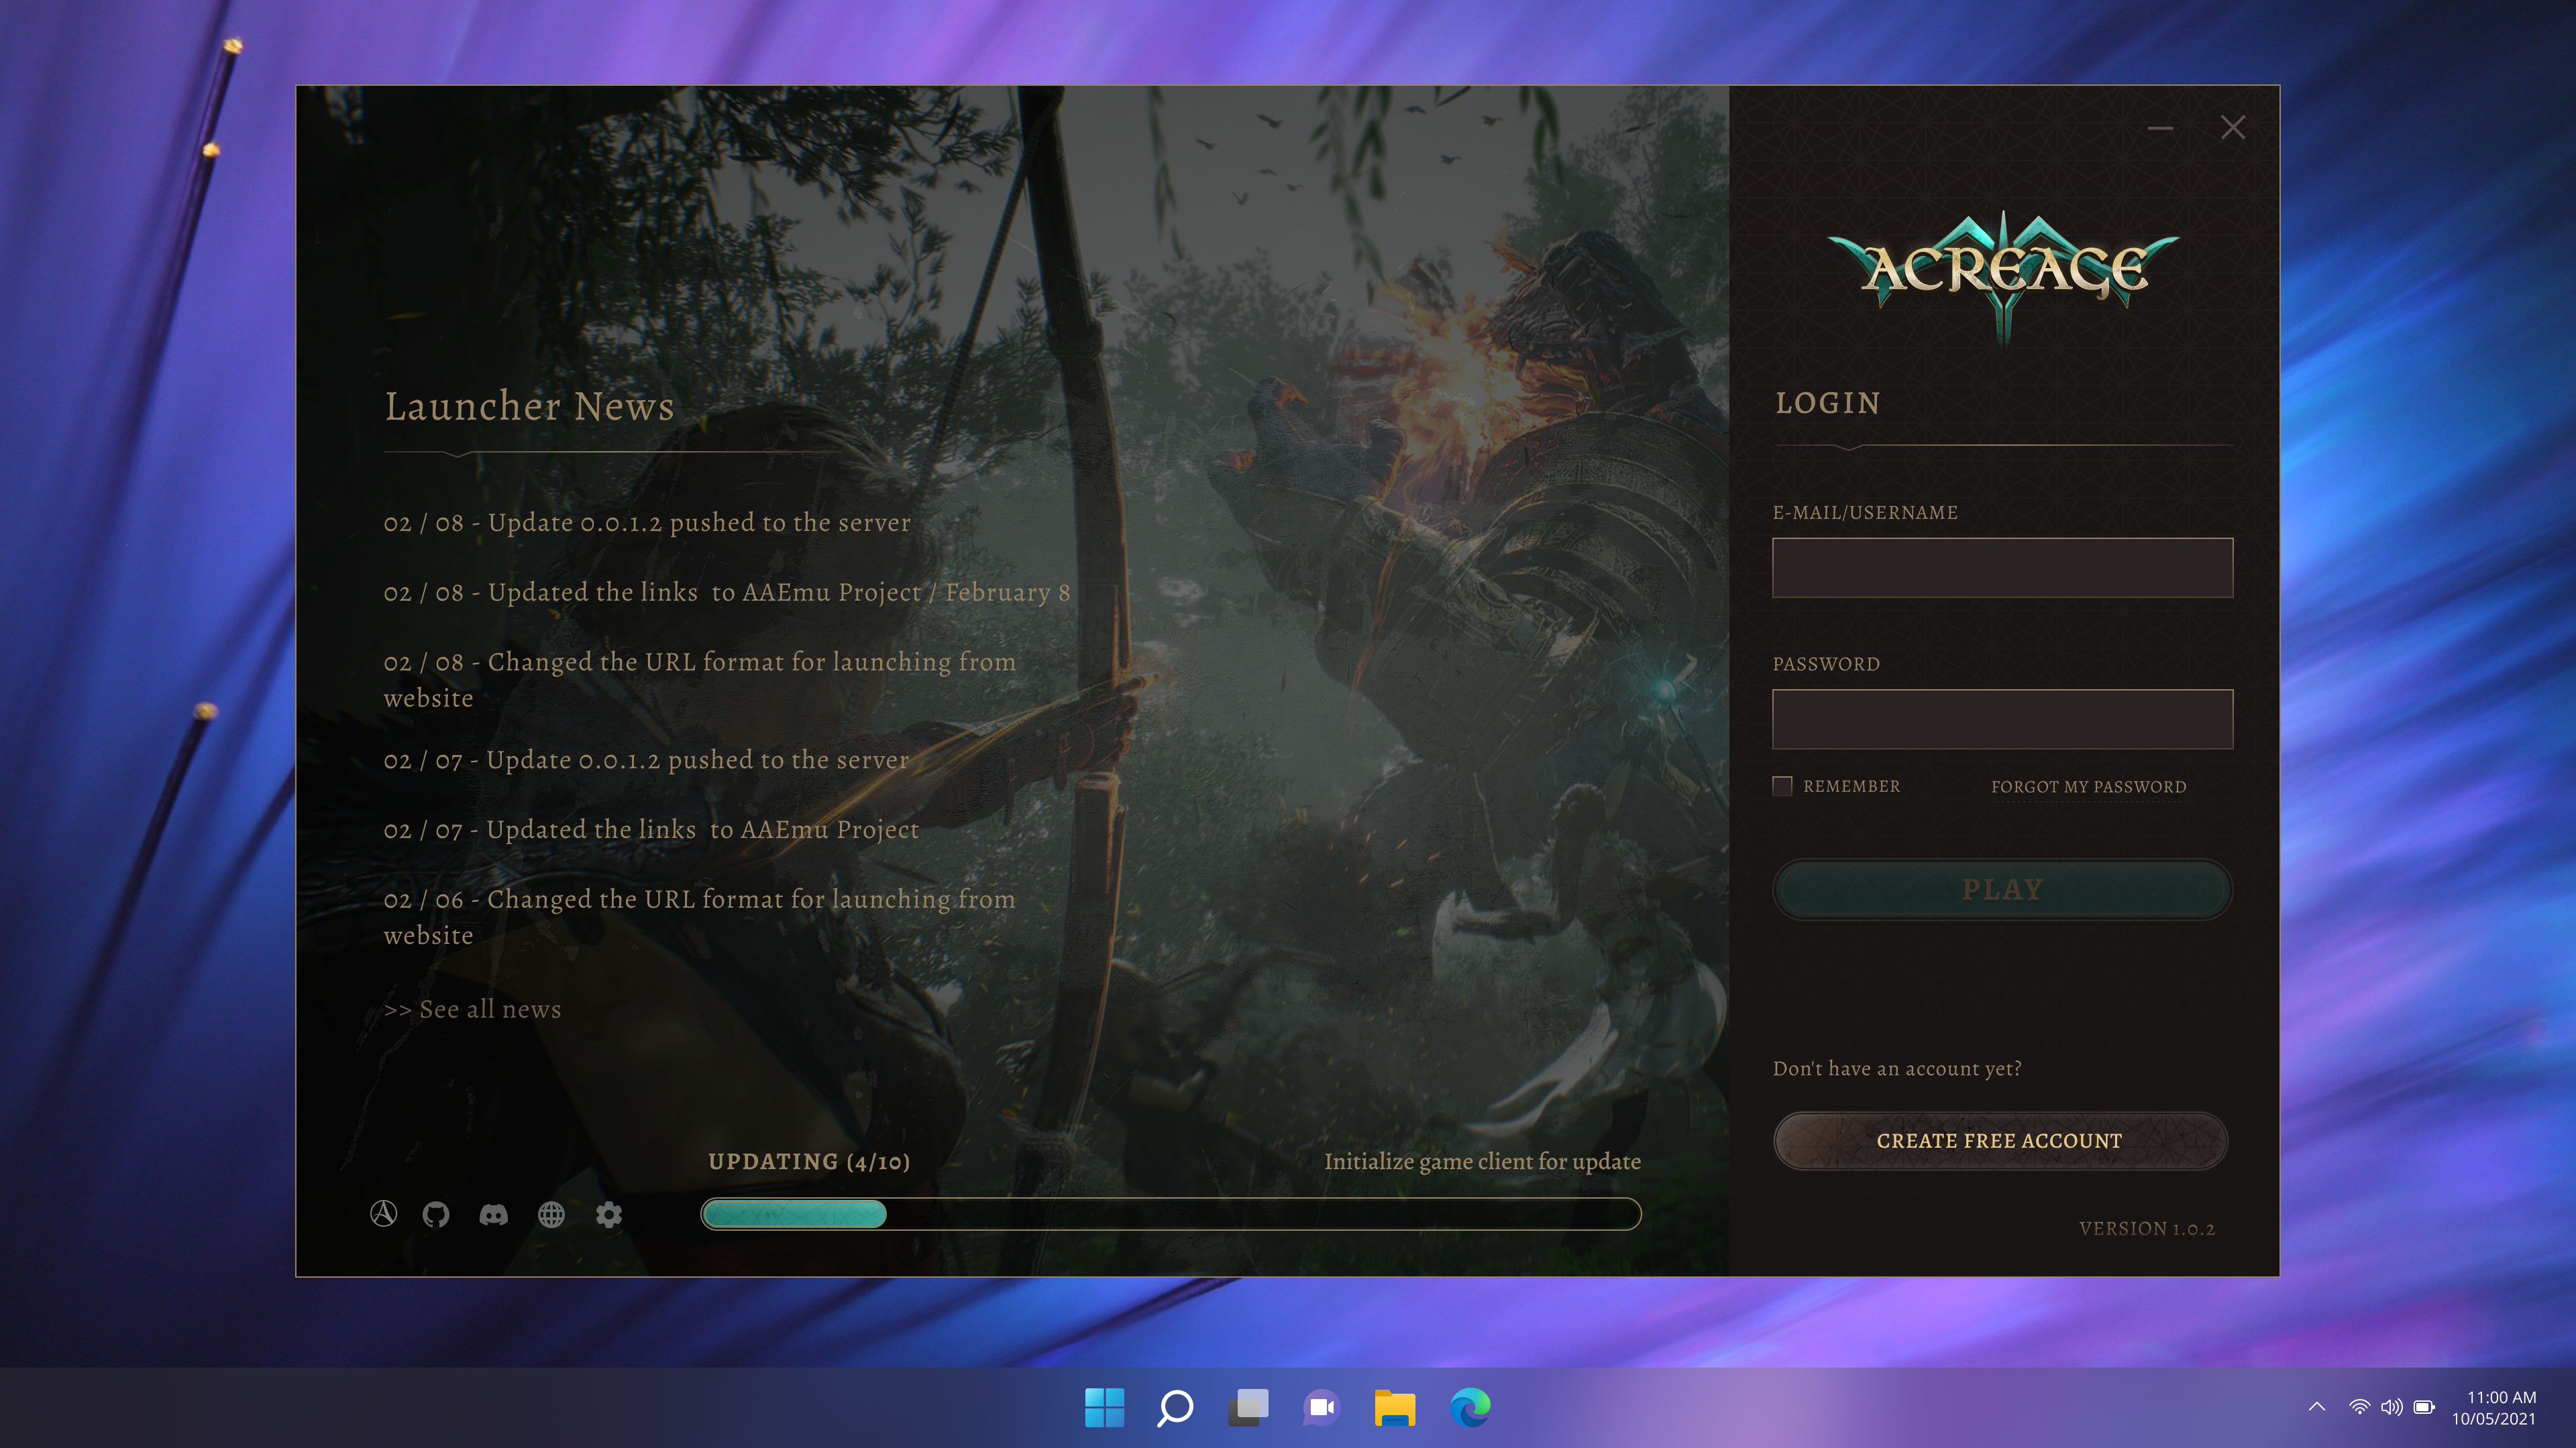Open Windows taskbar search

tap(1175, 1407)
